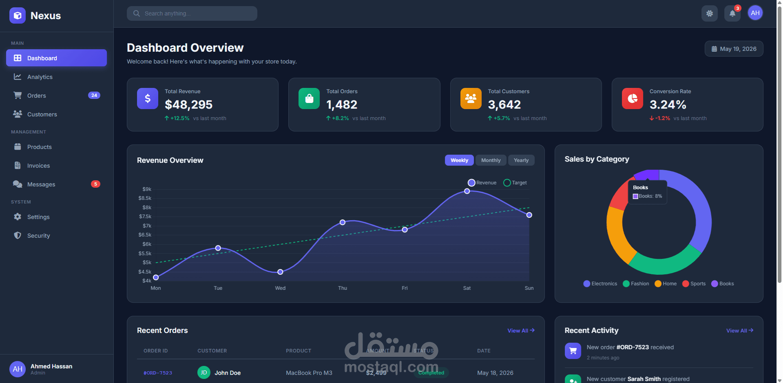783x383 pixels.
Task: Open order #ORD-7523 link in table
Action: (158, 373)
